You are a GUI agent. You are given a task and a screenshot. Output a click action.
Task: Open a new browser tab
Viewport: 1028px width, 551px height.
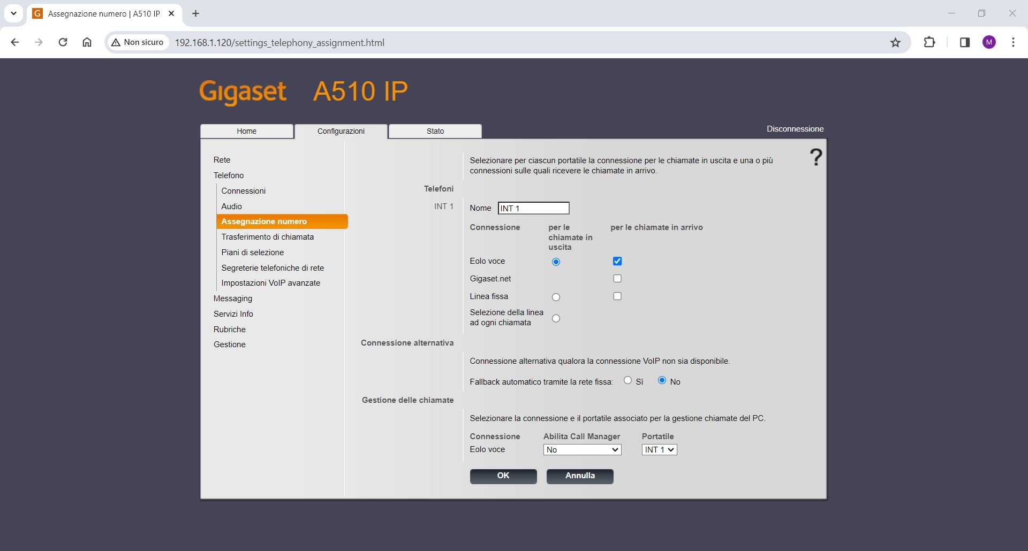point(195,14)
